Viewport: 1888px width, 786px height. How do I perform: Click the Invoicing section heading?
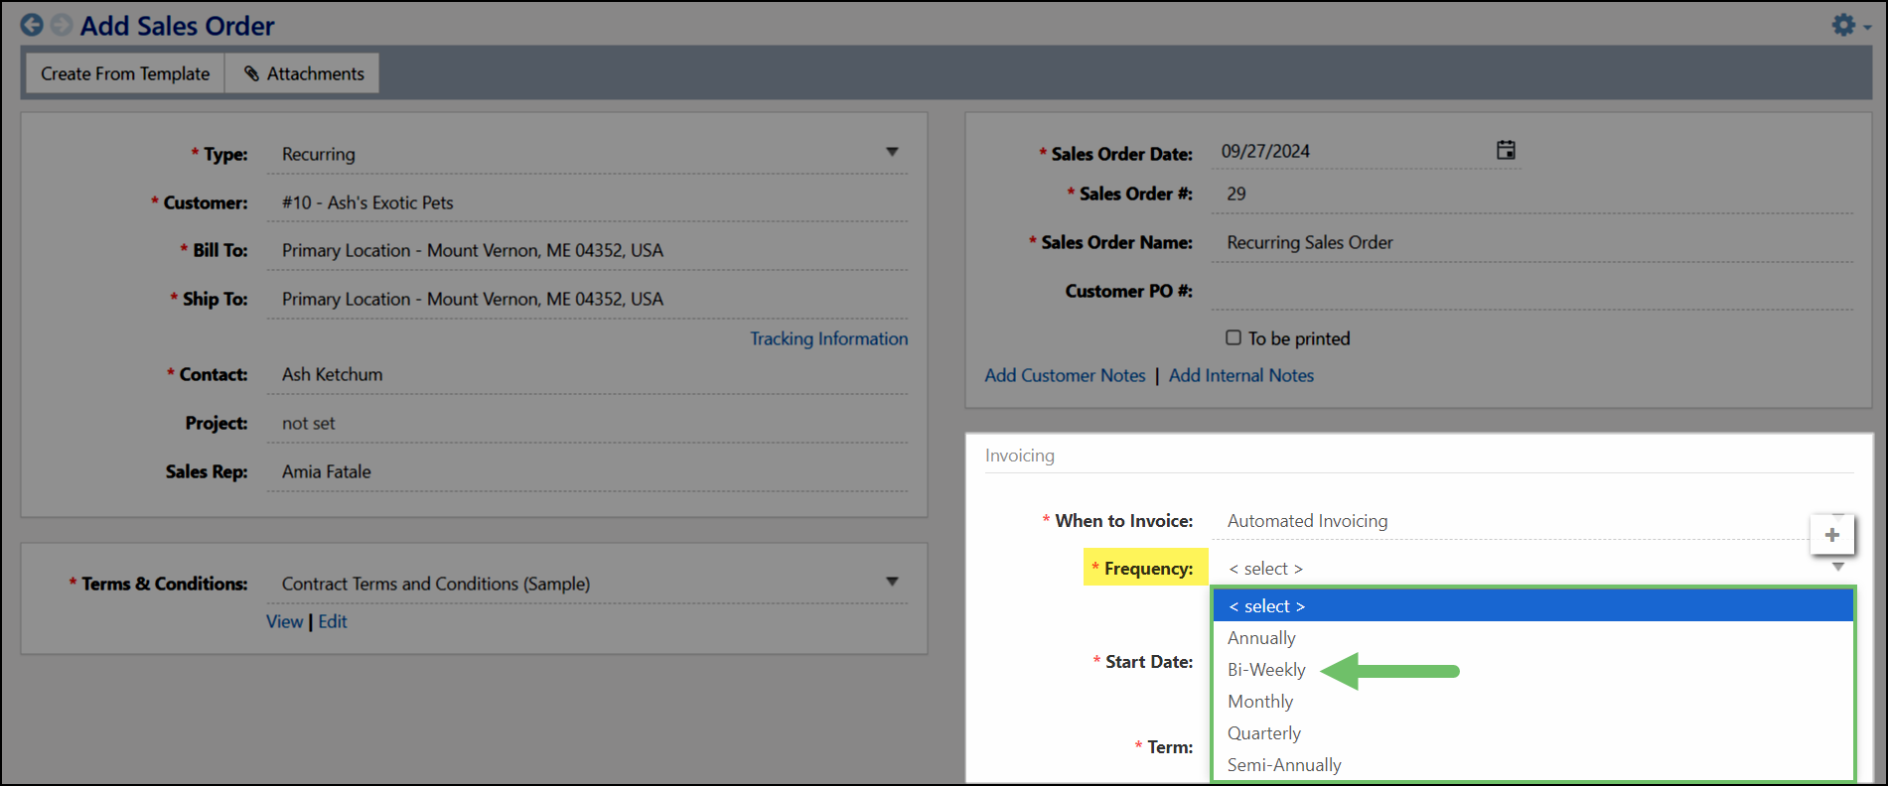[1020, 456]
